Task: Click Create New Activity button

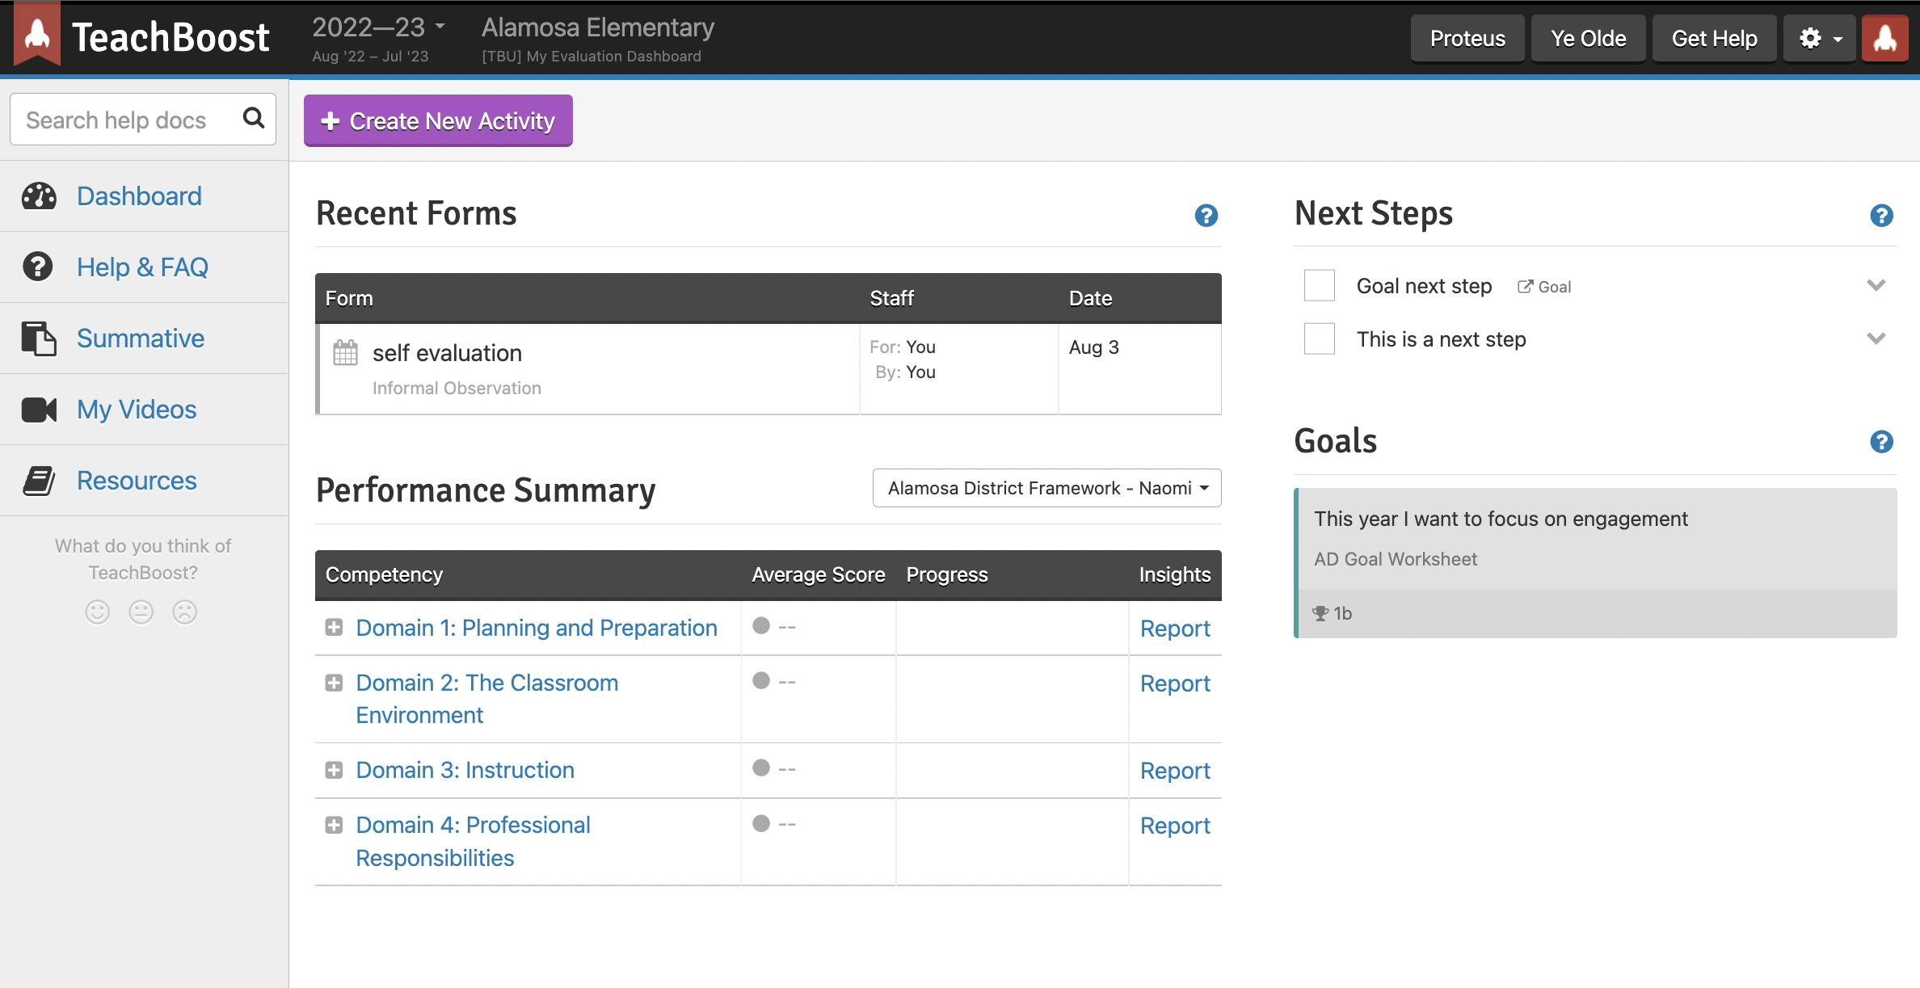Action: pos(438,120)
